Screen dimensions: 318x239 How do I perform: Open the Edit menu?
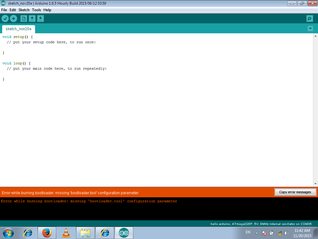click(12, 10)
